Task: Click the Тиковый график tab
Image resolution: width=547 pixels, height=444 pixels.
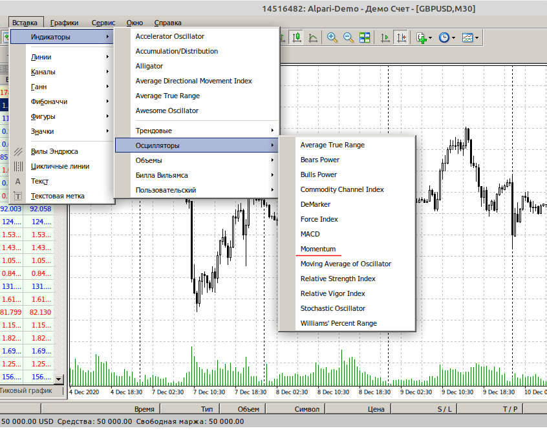Action: click(x=26, y=391)
